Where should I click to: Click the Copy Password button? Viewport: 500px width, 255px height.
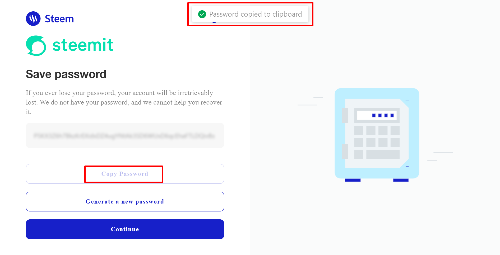[125, 174]
